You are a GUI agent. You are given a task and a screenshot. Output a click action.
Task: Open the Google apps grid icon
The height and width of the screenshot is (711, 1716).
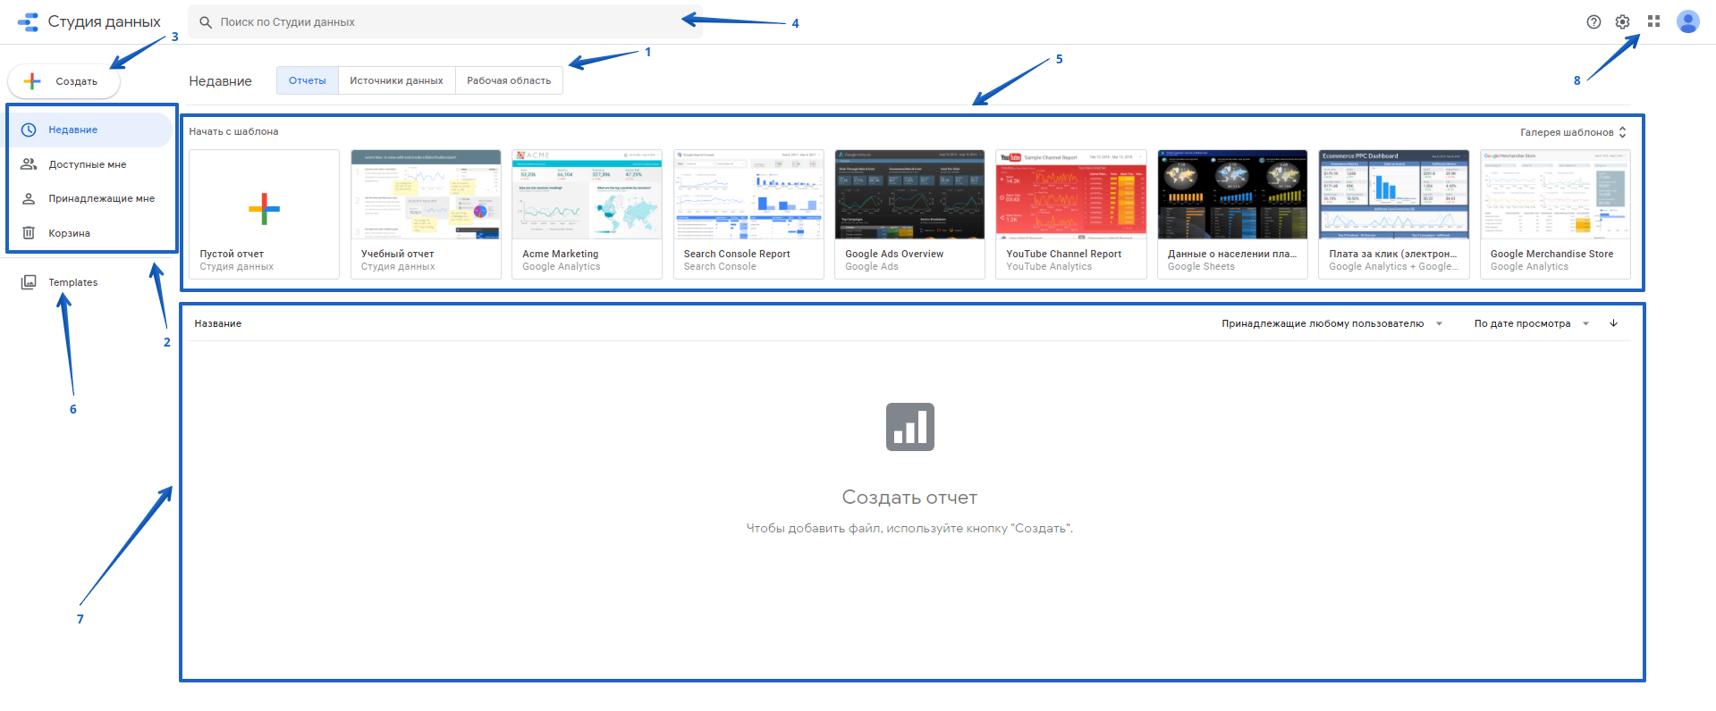click(1653, 21)
